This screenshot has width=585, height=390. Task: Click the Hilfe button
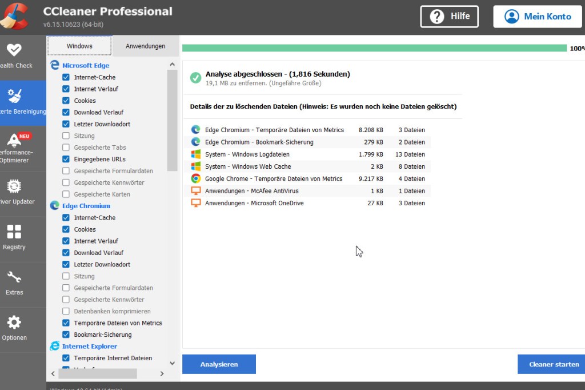(449, 17)
